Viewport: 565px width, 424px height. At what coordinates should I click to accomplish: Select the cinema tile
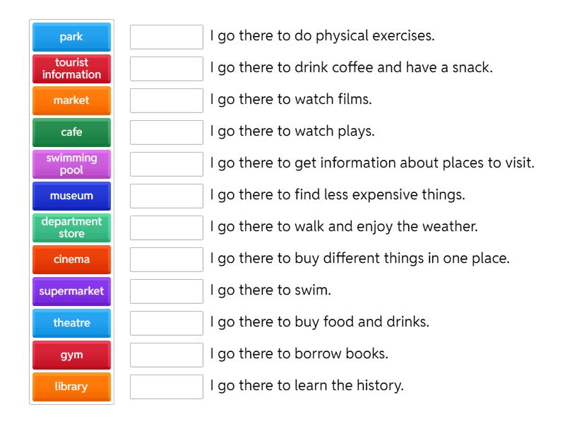[71, 259]
